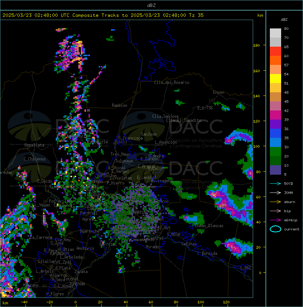Click the cyan 'current' oval legend symbol
Image resolution: width=303 pixels, height=307 pixels.
[x=275, y=229]
